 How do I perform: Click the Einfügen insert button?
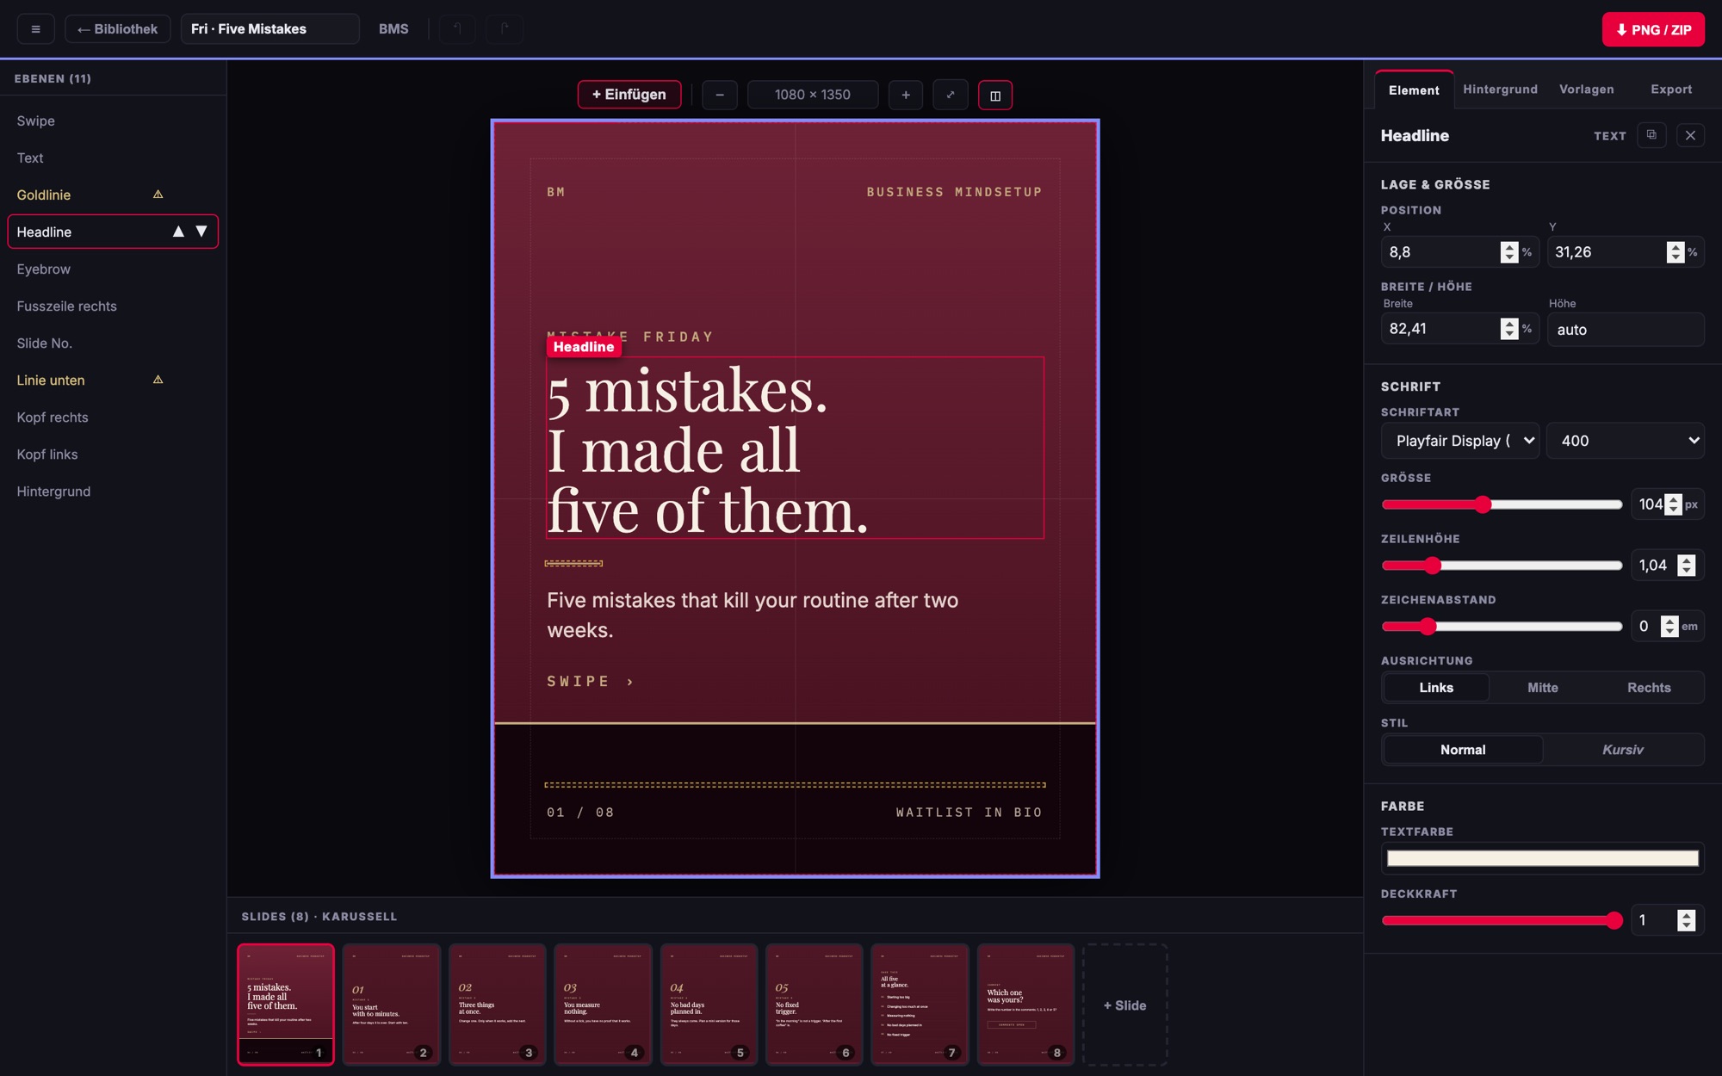coord(629,95)
